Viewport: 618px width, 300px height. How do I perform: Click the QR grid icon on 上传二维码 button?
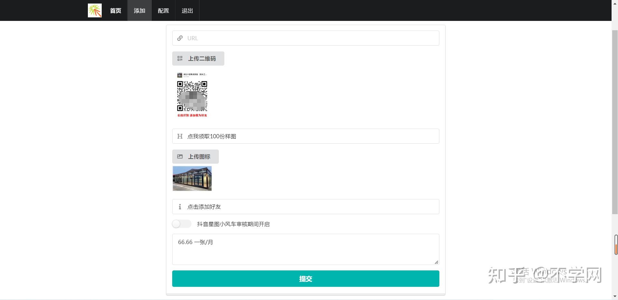[180, 58]
